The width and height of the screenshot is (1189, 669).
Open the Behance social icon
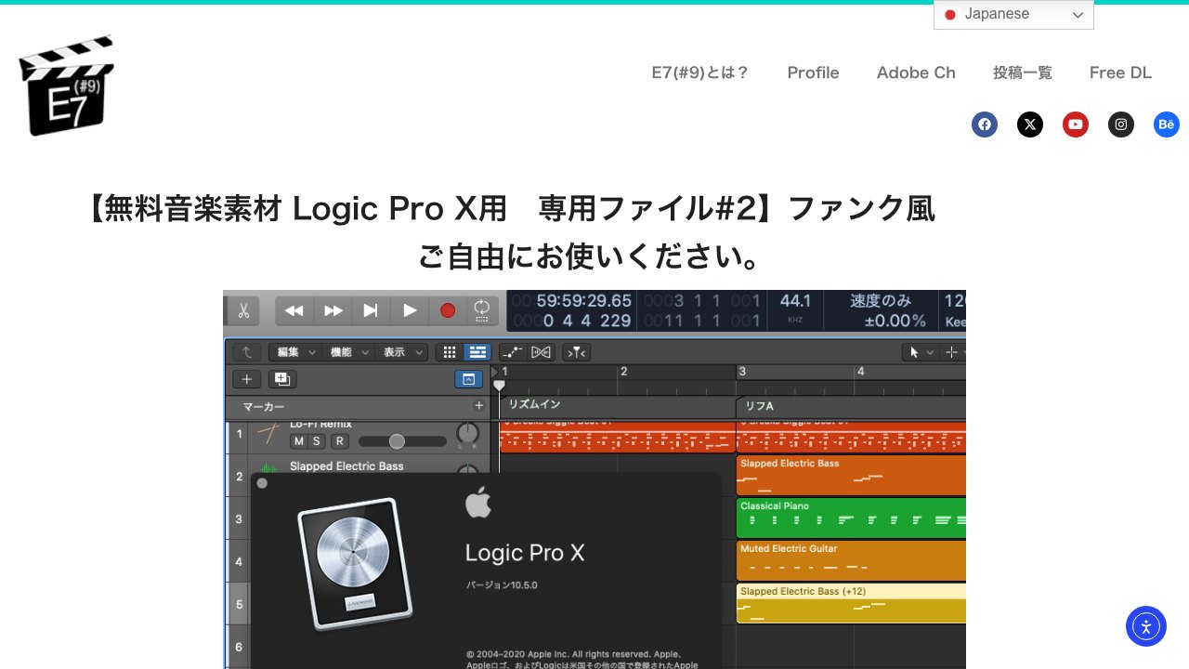1167,125
